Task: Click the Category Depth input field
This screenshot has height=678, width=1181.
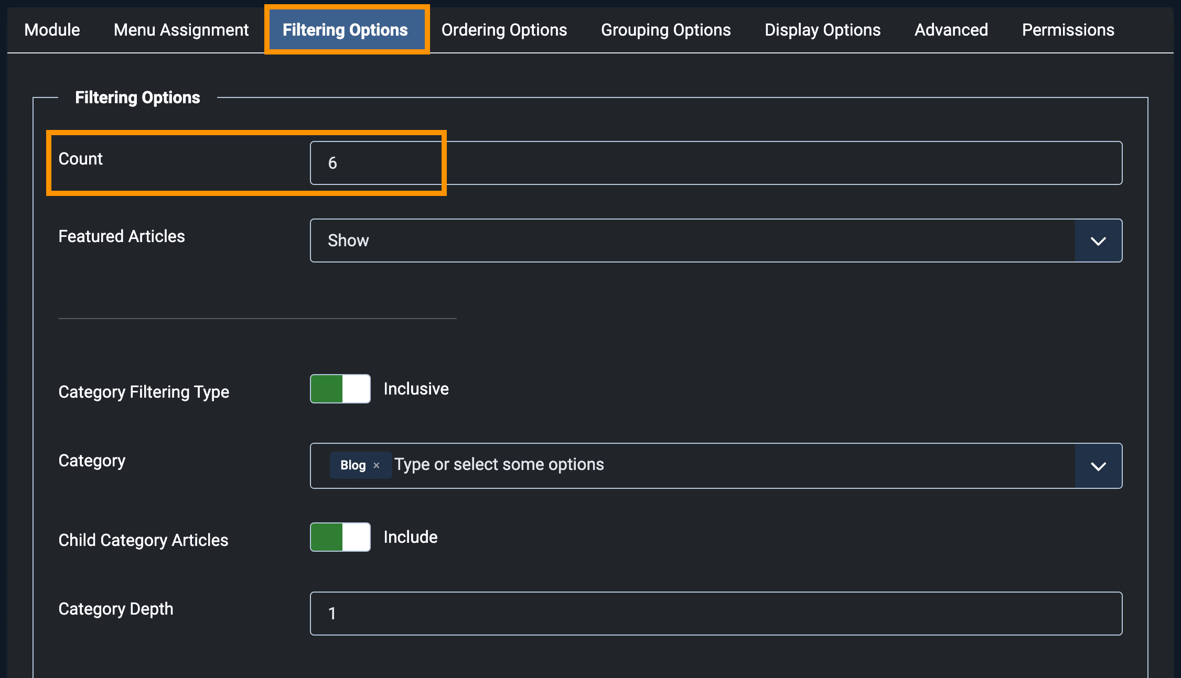Action: click(x=716, y=614)
